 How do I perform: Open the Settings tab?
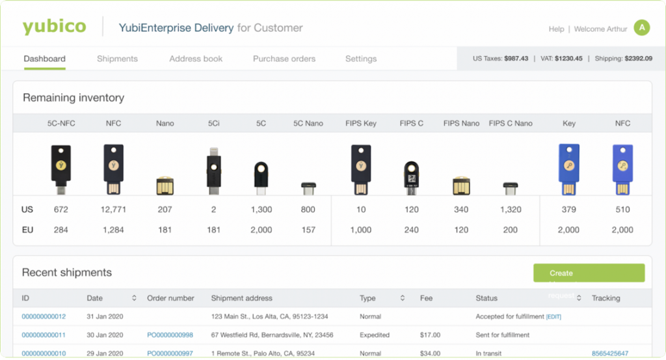[361, 59]
